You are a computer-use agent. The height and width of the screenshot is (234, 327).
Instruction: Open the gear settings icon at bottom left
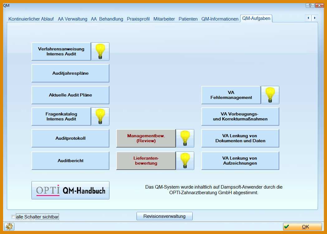pos(9,227)
